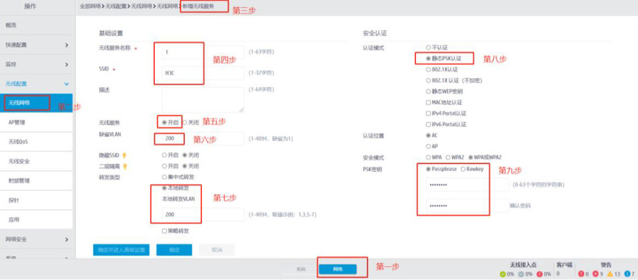Screen dimensions: 638x280
Task: Focus the PSK密钥 password field
Action: 467,185
